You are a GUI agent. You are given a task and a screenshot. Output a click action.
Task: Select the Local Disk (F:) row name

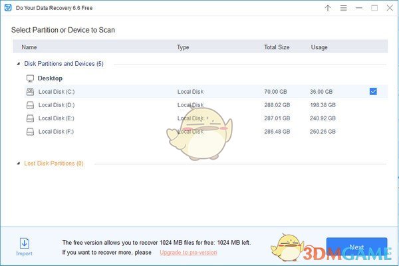click(x=56, y=132)
